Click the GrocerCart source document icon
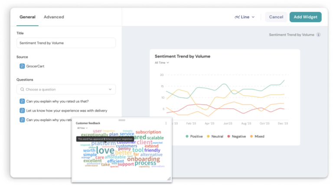Screen dimensions: 333x187 [22, 66]
